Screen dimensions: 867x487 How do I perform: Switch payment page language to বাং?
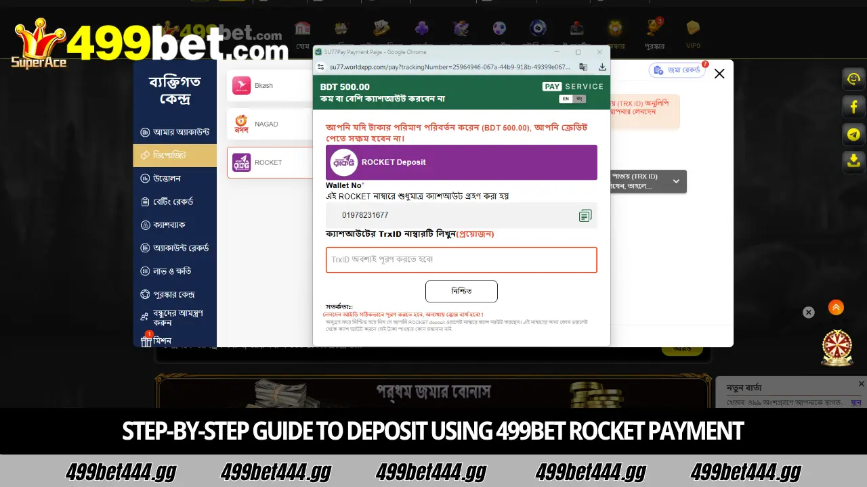point(579,99)
